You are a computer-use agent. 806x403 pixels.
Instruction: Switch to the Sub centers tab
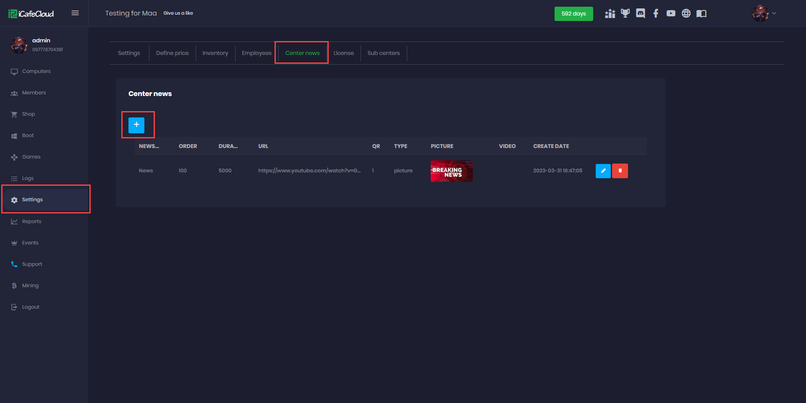pos(383,53)
